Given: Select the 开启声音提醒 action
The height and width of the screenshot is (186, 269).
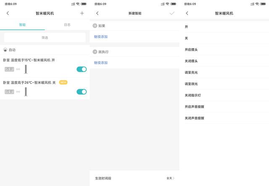Looking at the screenshot, I should tap(224, 107).
